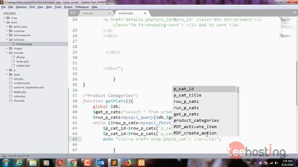Click line number 45 in gutter
The height and width of the screenshot is (167, 298).
click(x=75, y=139)
